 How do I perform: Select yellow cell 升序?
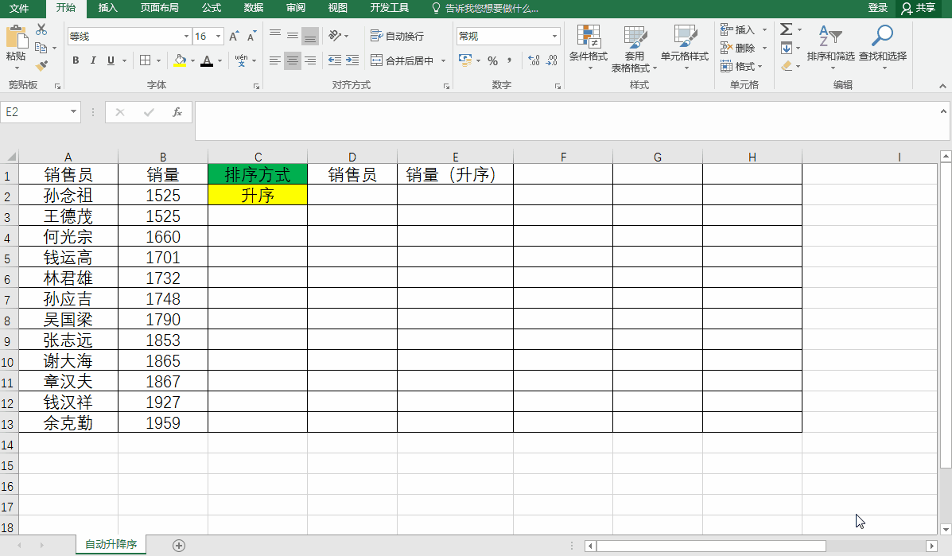[258, 195]
